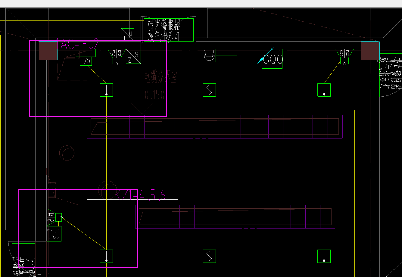
Task: Click the 0.150 elevation value
Action: [x=155, y=95]
